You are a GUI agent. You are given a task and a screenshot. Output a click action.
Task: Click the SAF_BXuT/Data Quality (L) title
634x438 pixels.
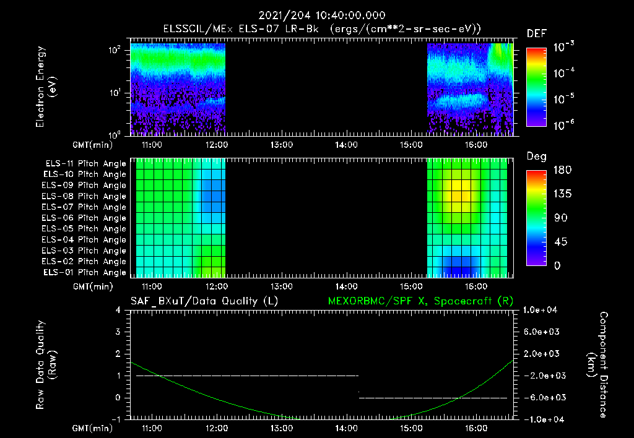(204, 301)
